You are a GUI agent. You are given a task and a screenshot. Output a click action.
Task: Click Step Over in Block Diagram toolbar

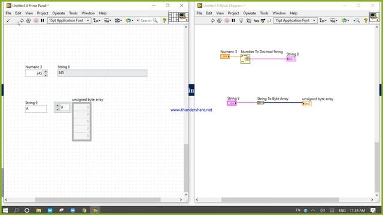(263, 21)
